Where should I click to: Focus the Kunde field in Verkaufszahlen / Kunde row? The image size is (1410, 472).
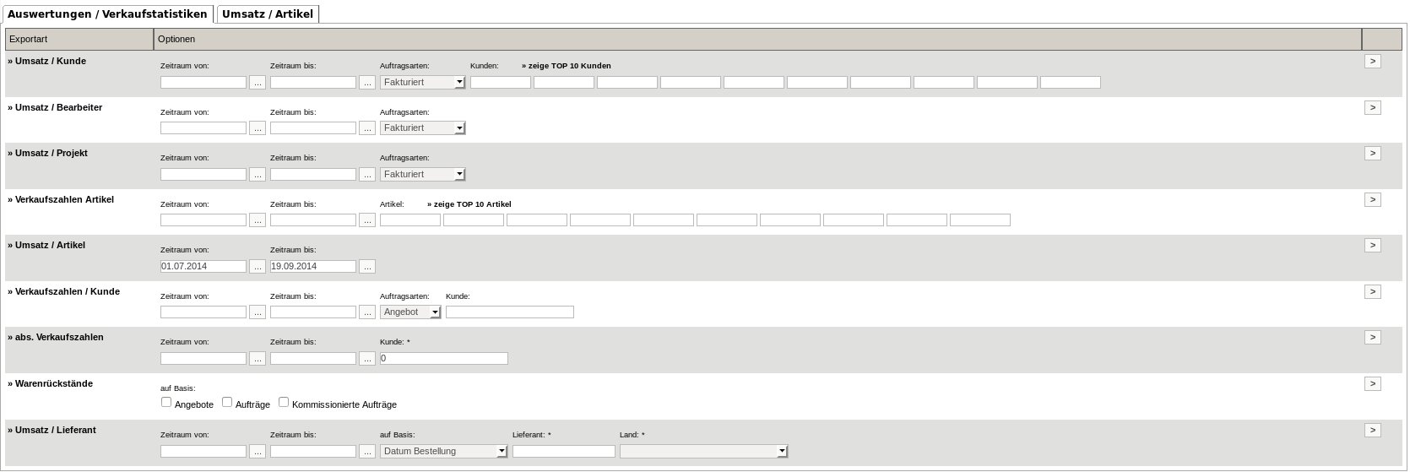pos(510,312)
